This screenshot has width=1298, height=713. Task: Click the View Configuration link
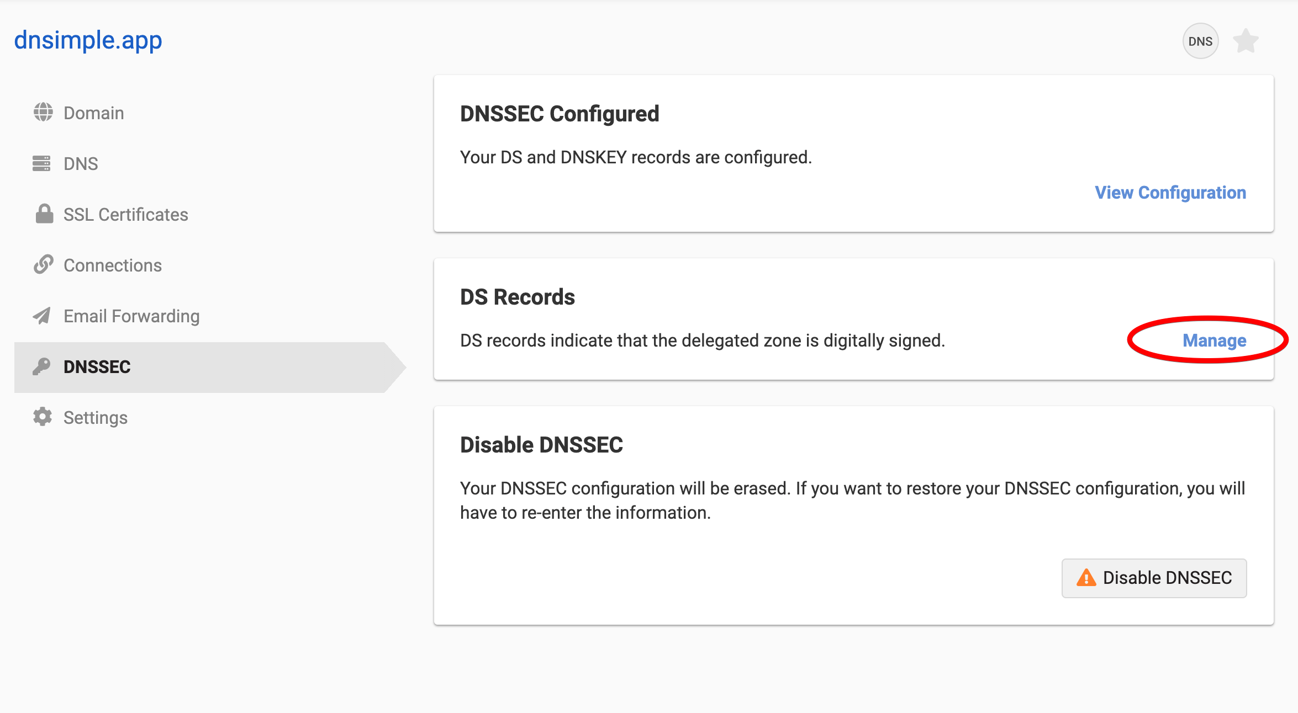1170,193
